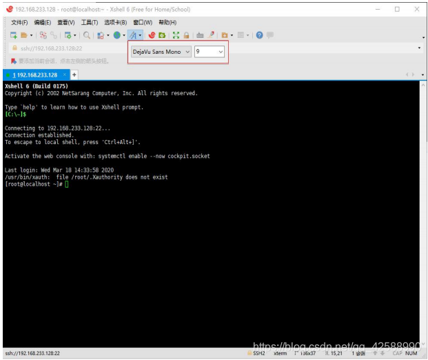The width and height of the screenshot is (428, 360).
Task: Open the 选项卡(B) menu
Action: pyautogui.click(x=116, y=22)
